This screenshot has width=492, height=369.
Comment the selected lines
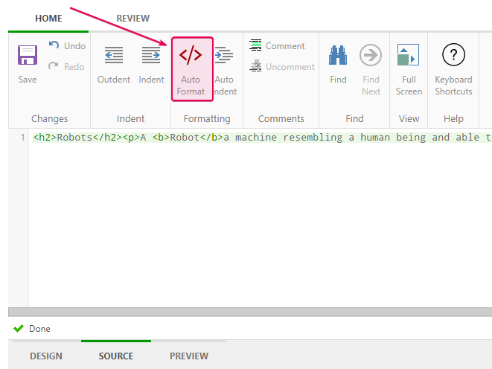[x=277, y=46]
